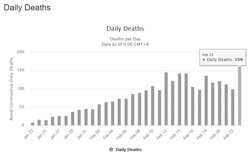Click the Novel Coronavirus Daily Deaths axis title

[x=11, y=88]
